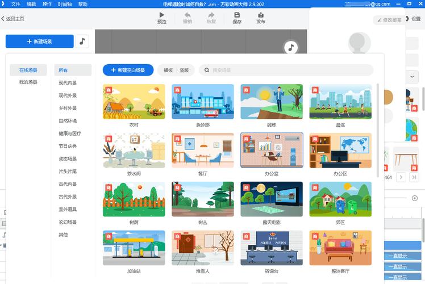The height and width of the screenshot is (284, 425).
Task: Switch to horizontal (横板) layout toggle
Action: pos(168,70)
